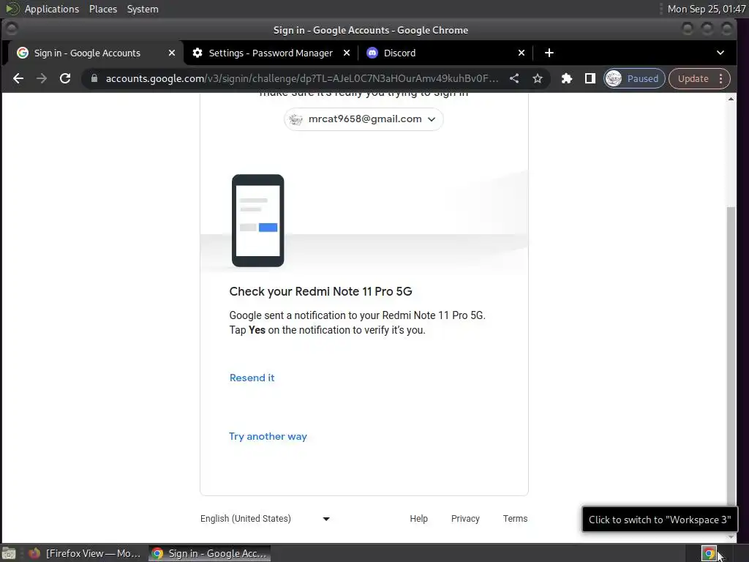Click the page's vertical scrollbar thumb
Viewport: 749px width, 562px height.
[731, 356]
